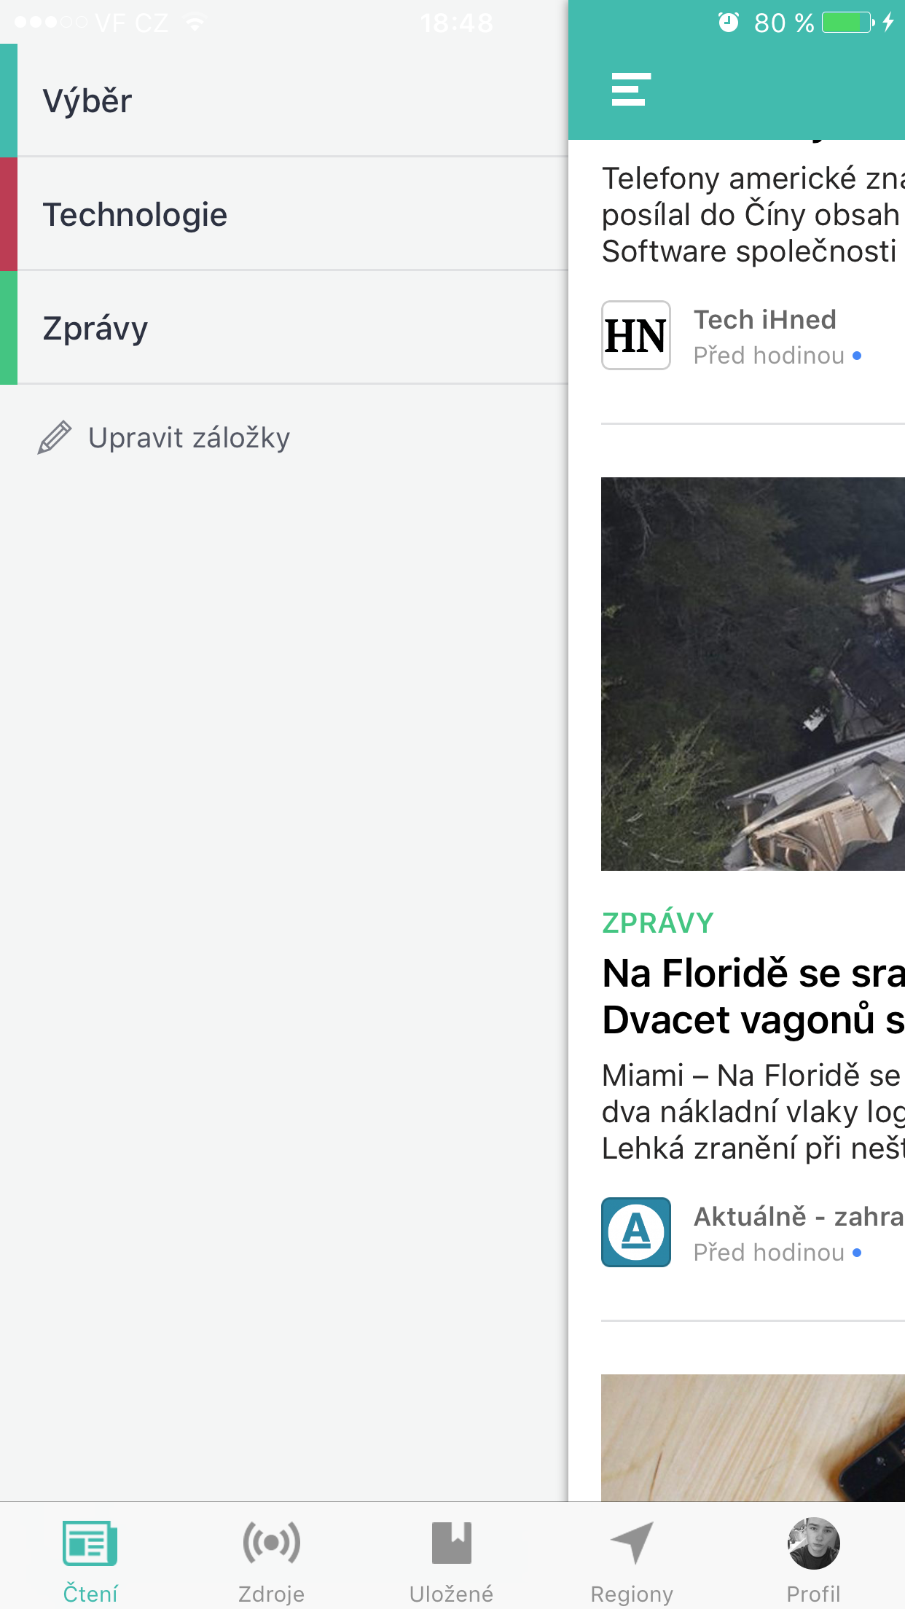Open the train crash article photo
Viewport: 905px width, 1609px height.
pyautogui.click(x=753, y=674)
